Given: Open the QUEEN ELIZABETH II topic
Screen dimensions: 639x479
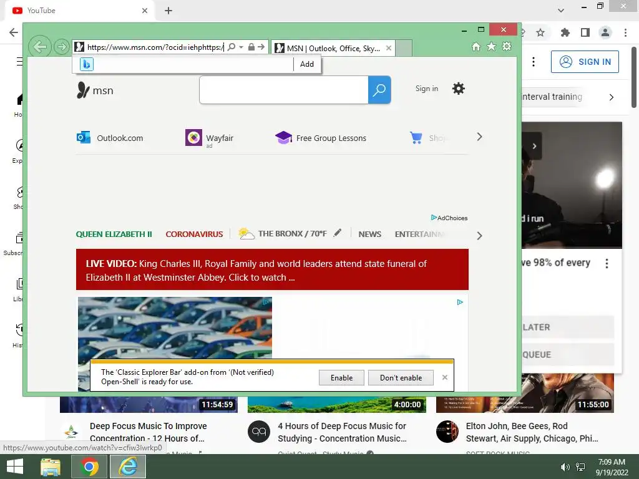Looking at the screenshot, I should [x=114, y=235].
